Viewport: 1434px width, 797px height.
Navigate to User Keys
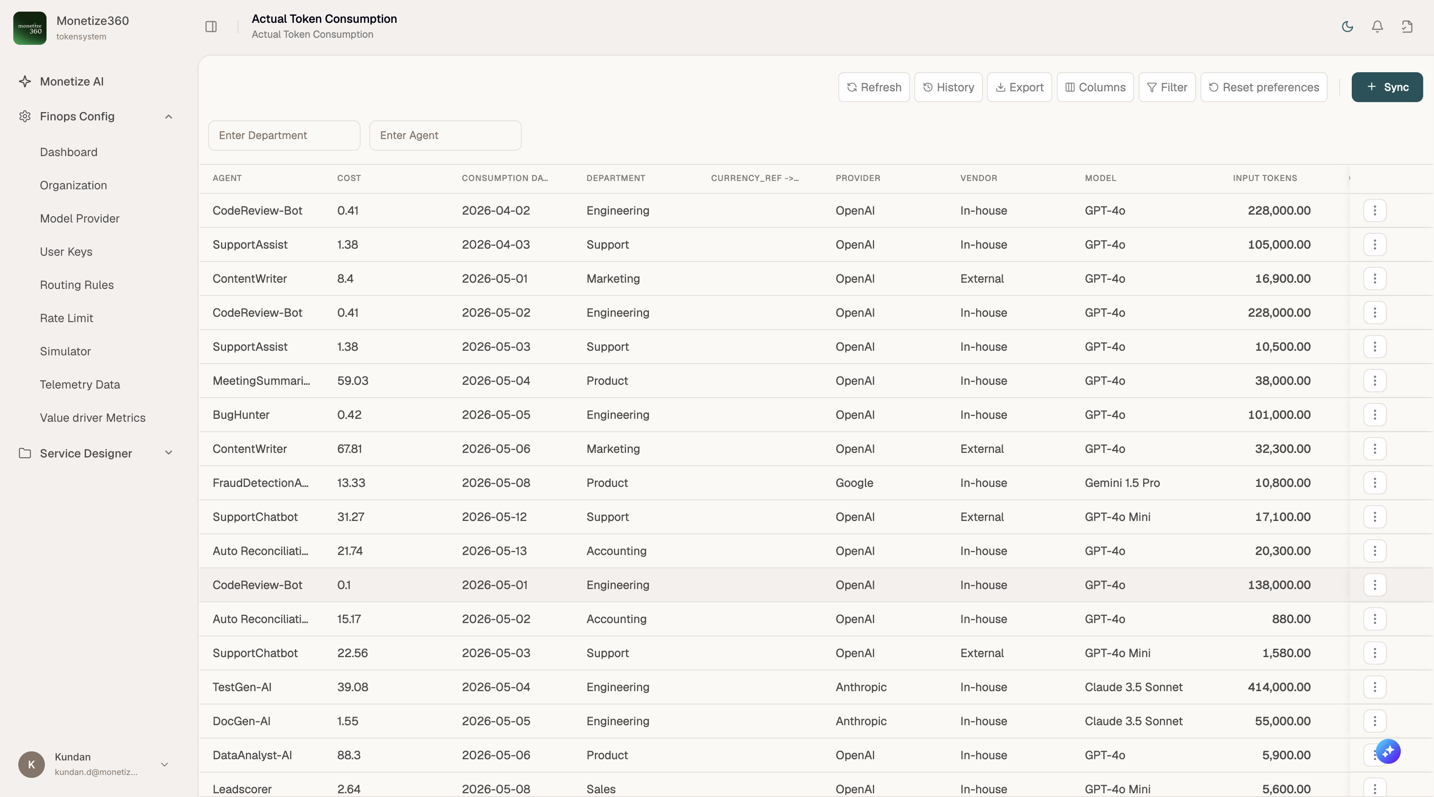point(66,252)
